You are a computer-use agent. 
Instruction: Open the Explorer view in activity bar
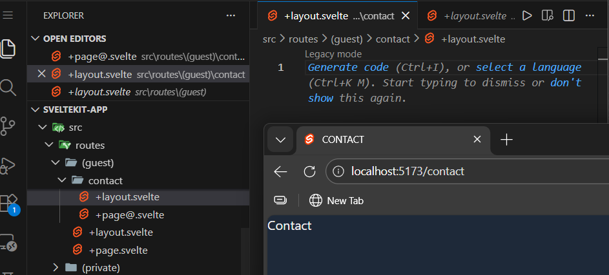pyautogui.click(x=8, y=48)
